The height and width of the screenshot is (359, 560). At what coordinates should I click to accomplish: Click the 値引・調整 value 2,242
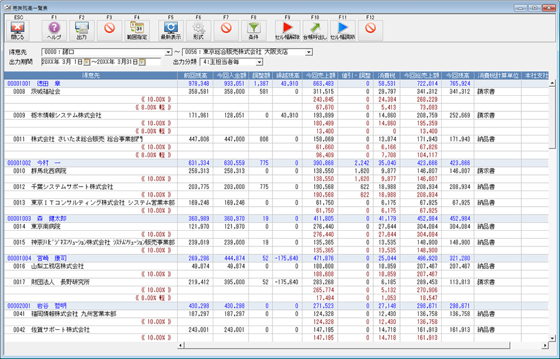[x=362, y=163]
